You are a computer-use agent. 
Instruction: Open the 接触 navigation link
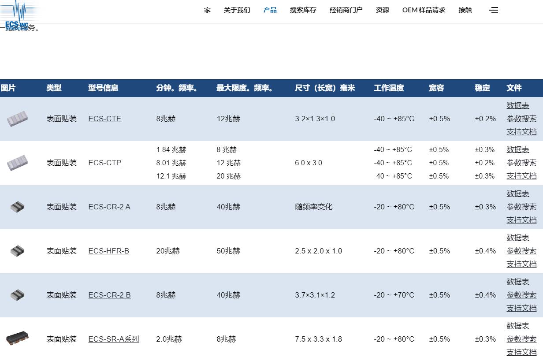click(465, 10)
